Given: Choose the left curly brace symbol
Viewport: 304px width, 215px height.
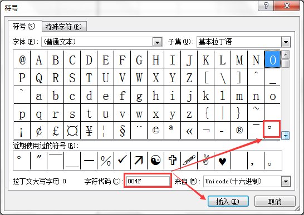Looking at the screenshot, I should click(x=205, y=113).
